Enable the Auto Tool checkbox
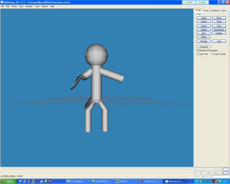This screenshot has height=184, width=230. [198, 54]
